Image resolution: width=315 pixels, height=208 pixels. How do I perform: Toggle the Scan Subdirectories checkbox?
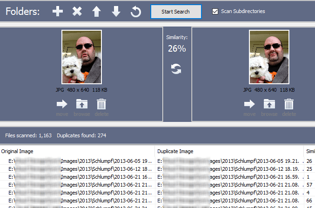pyautogui.click(x=215, y=11)
